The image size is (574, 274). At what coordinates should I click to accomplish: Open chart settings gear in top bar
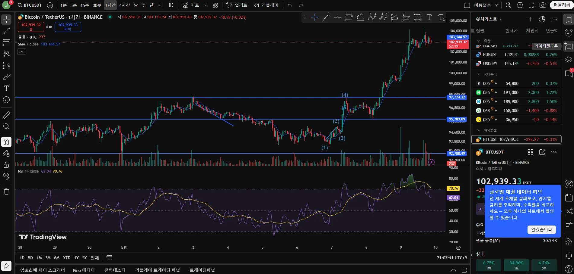coord(520,5)
